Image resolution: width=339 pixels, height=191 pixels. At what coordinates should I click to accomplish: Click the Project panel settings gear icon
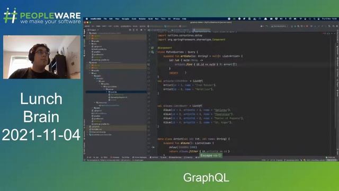(141, 30)
